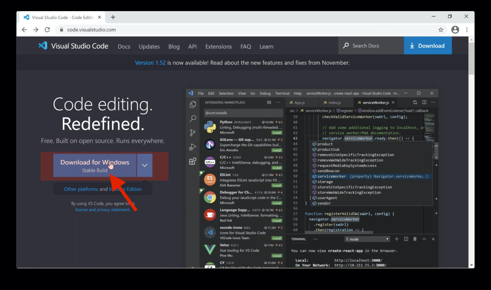Image resolution: width=491 pixels, height=290 pixels.
Task: Click the ESLint extension icon
Action: [210, 180]
